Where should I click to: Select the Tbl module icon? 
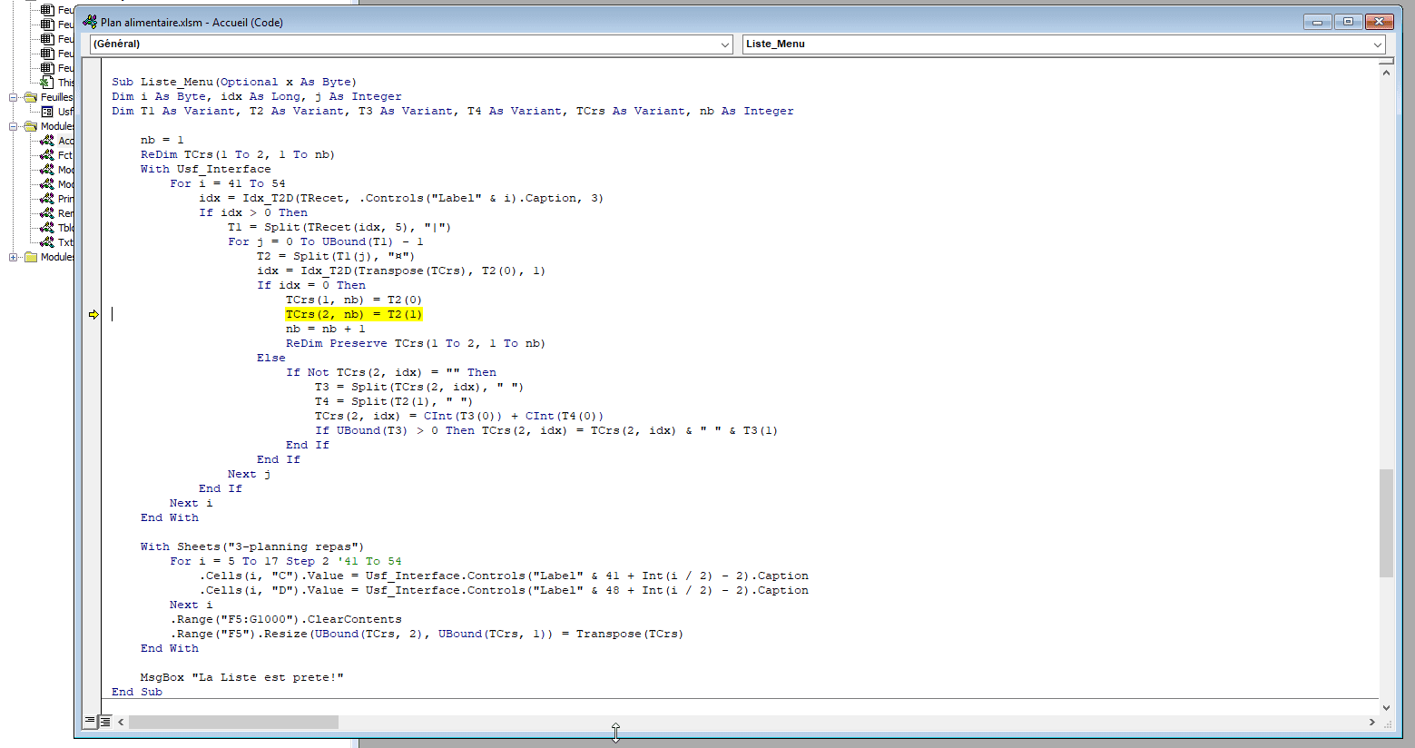coord(47,228)
